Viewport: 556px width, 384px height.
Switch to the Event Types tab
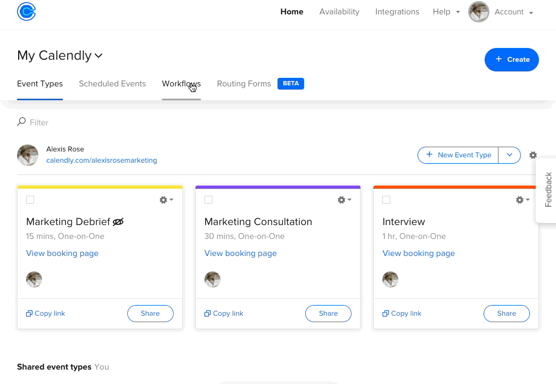coord(40,84)
